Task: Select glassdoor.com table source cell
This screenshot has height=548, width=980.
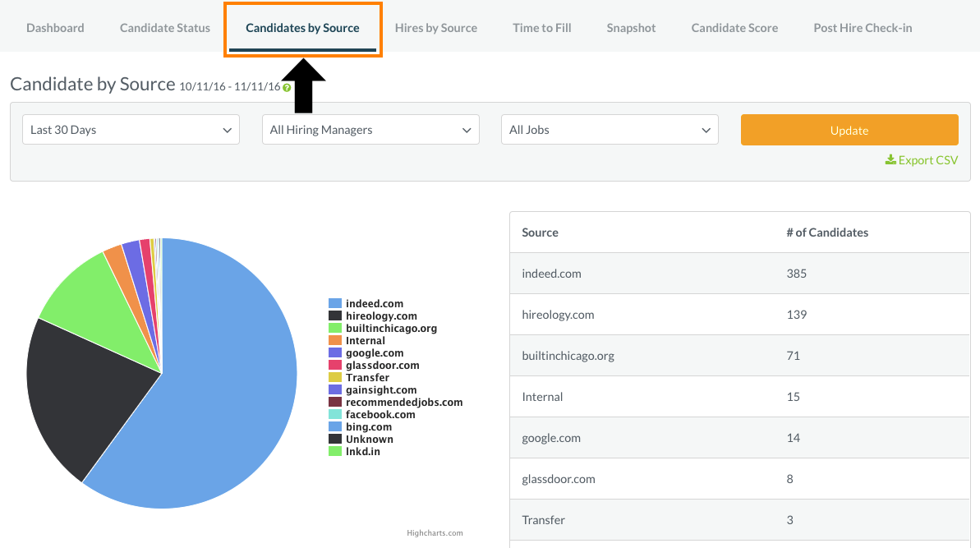Action: click(x=559, y=479)
